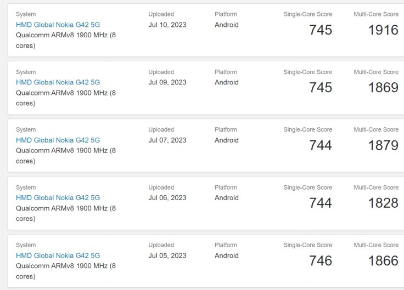The width and height of the screenshot is (404, 290).
Task: Select the multi-core score 1866
Action: (383, 260)
